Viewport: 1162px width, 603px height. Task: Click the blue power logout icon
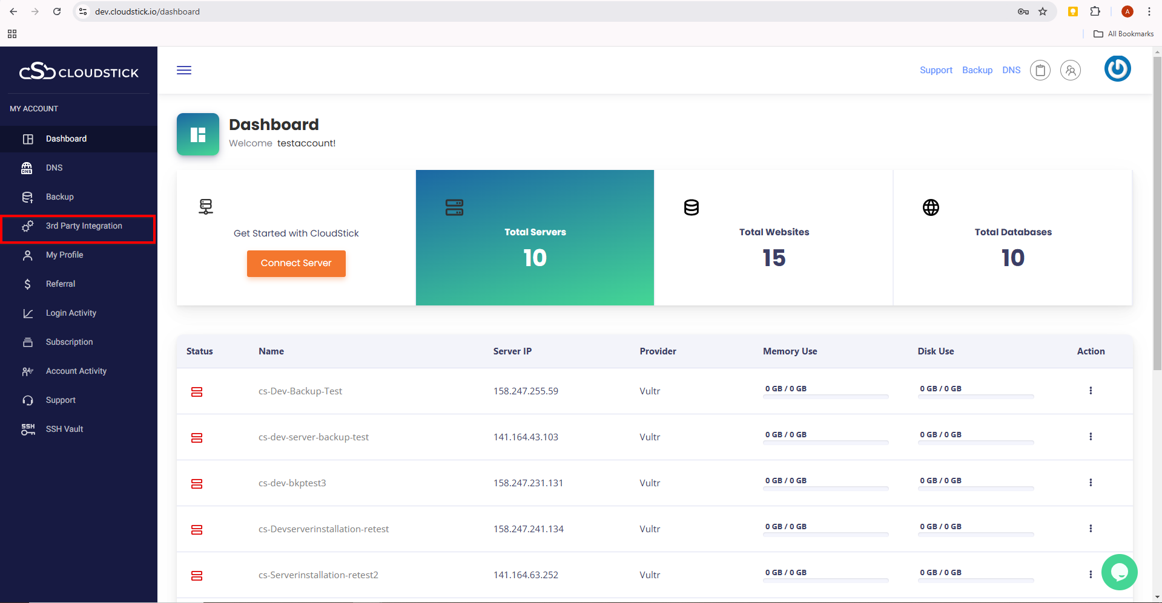(1117, 69)
